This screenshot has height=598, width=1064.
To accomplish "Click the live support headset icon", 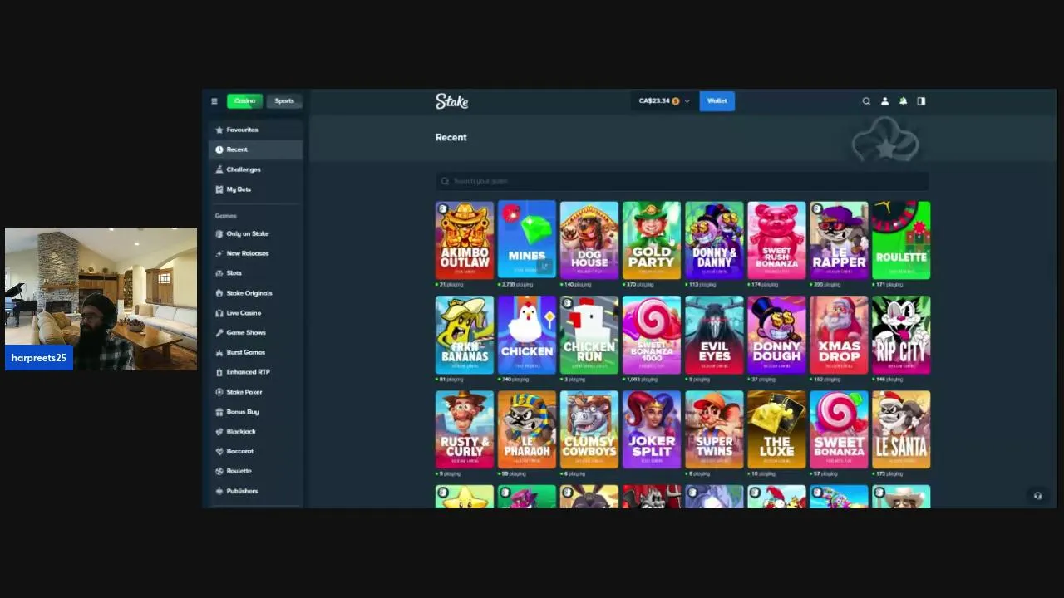I will [1037, 496].
